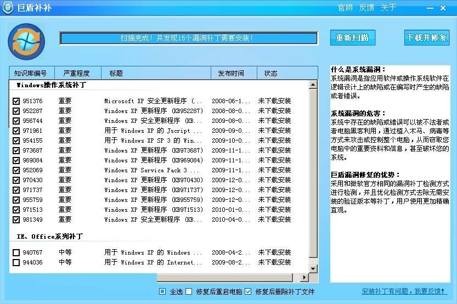Click date 2008-06-1... of patch 951376
The height and width of the screenshot is (304, 457).
pyautogui.click(x=231, y=101)
